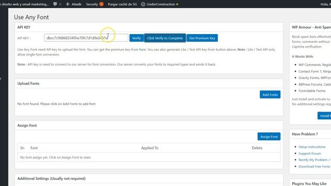The image size is (331, 186).
Task: Click the Have Problem ? heading
Action: [305, 134]
